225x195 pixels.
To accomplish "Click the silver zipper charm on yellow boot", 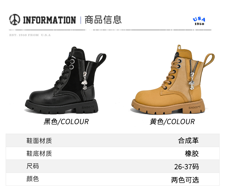I will (192, 81).
